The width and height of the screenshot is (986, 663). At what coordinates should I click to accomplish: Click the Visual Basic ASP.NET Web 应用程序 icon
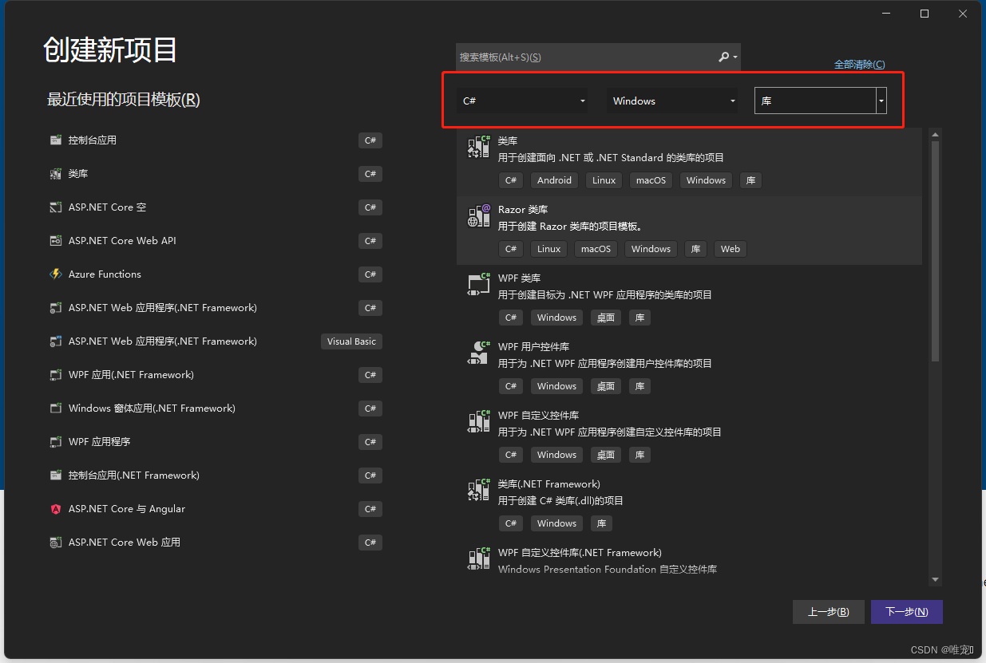(x=56, y=341)
